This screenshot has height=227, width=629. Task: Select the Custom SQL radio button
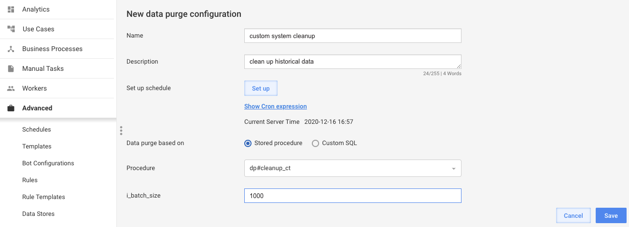315,143
